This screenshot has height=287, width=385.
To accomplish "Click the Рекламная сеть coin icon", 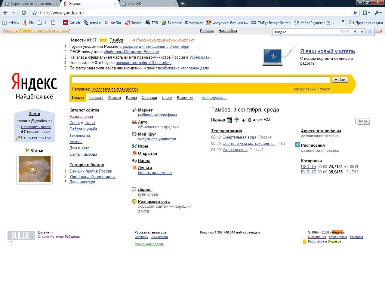I will (x=134, y=201).
